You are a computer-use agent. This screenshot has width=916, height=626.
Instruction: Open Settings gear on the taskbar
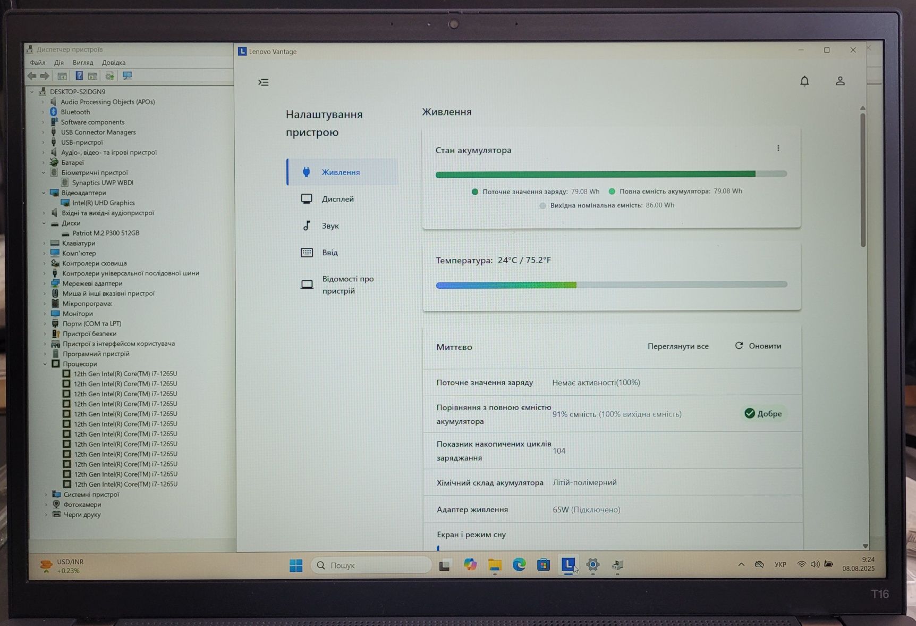593,565
